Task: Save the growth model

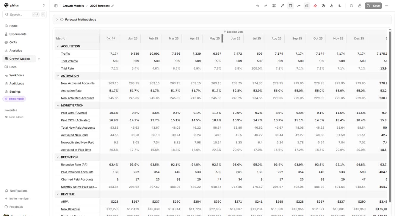Action: 373,6
